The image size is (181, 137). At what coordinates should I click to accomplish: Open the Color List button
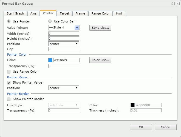click(x=100, y=60)
